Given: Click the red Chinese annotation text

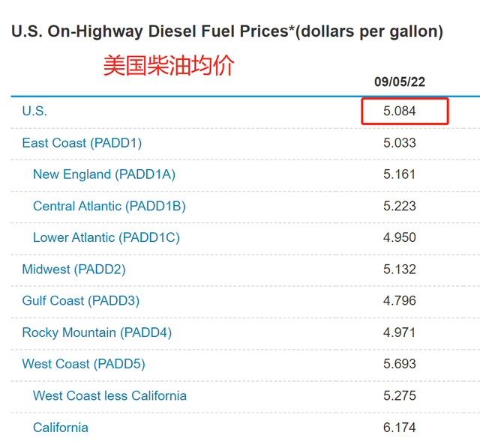Looking at the screenshot, I should point(169,65).
